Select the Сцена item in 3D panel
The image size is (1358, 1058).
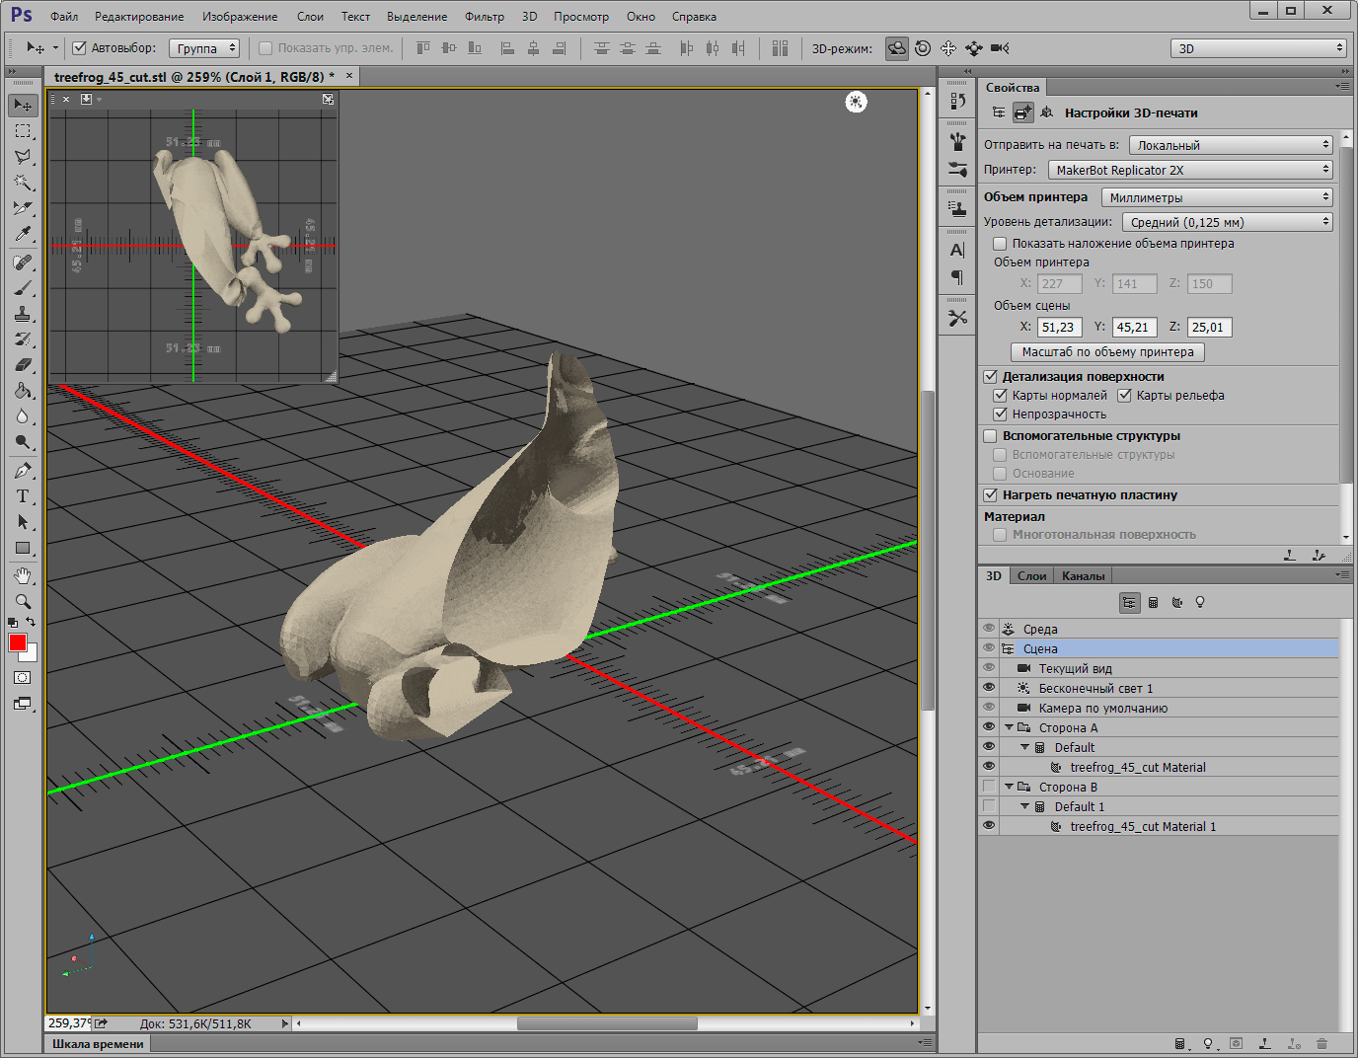1040,648
